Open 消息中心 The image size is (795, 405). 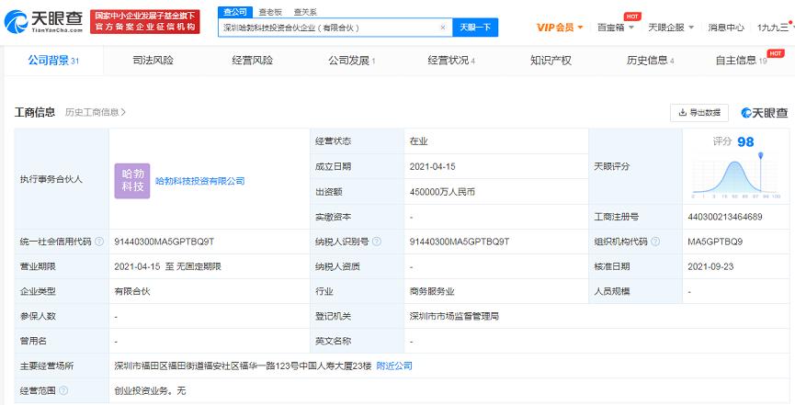[x=726, y=28]
